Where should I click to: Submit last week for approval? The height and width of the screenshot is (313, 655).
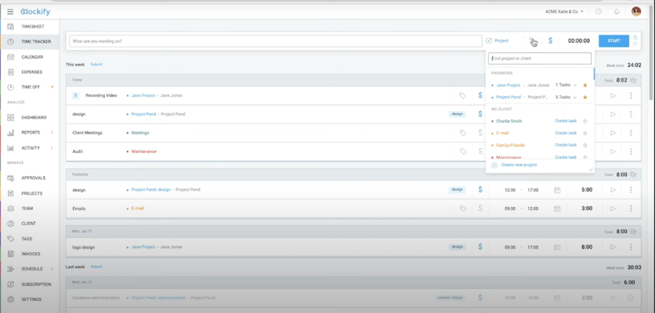click(x=97, y=267)
